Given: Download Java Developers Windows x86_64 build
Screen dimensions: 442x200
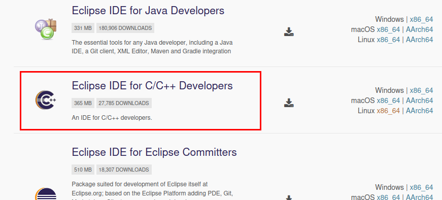Looking at the screenshot, I should tap(421, 19).
